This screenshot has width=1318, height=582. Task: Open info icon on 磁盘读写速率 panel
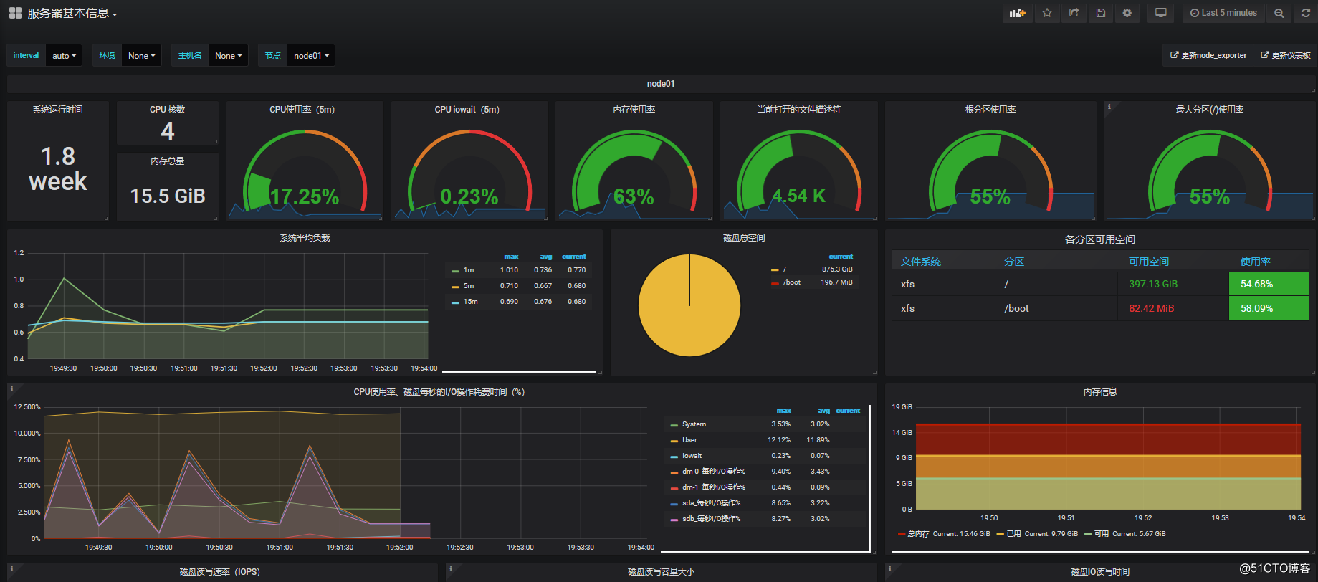tap(11, 569)
